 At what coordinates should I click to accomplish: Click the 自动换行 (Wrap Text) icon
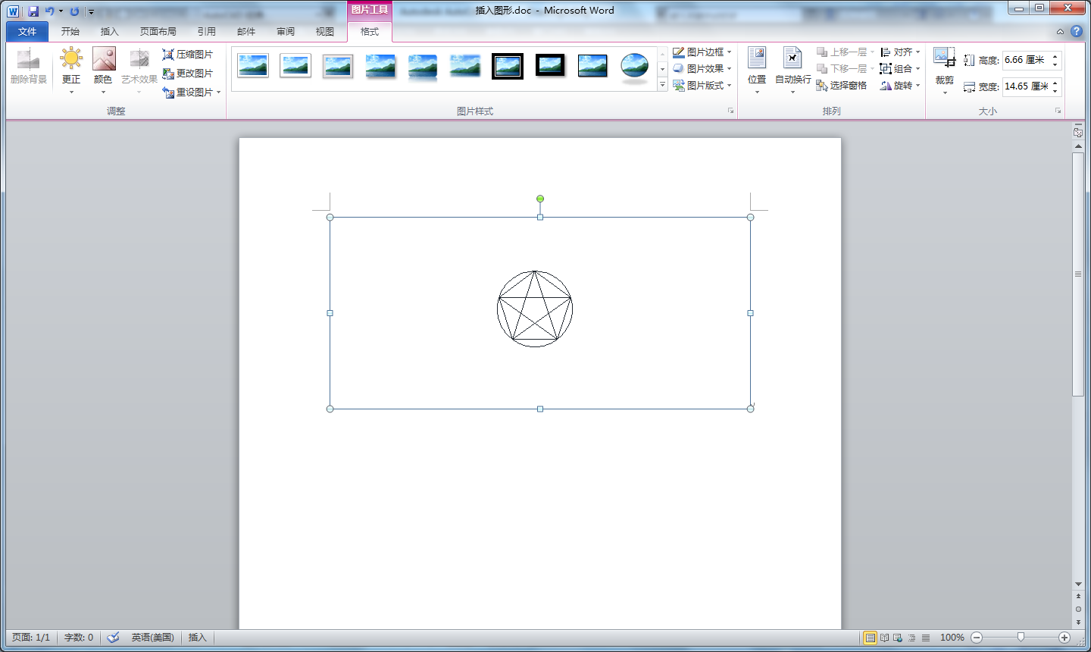(x=792, y=59)
